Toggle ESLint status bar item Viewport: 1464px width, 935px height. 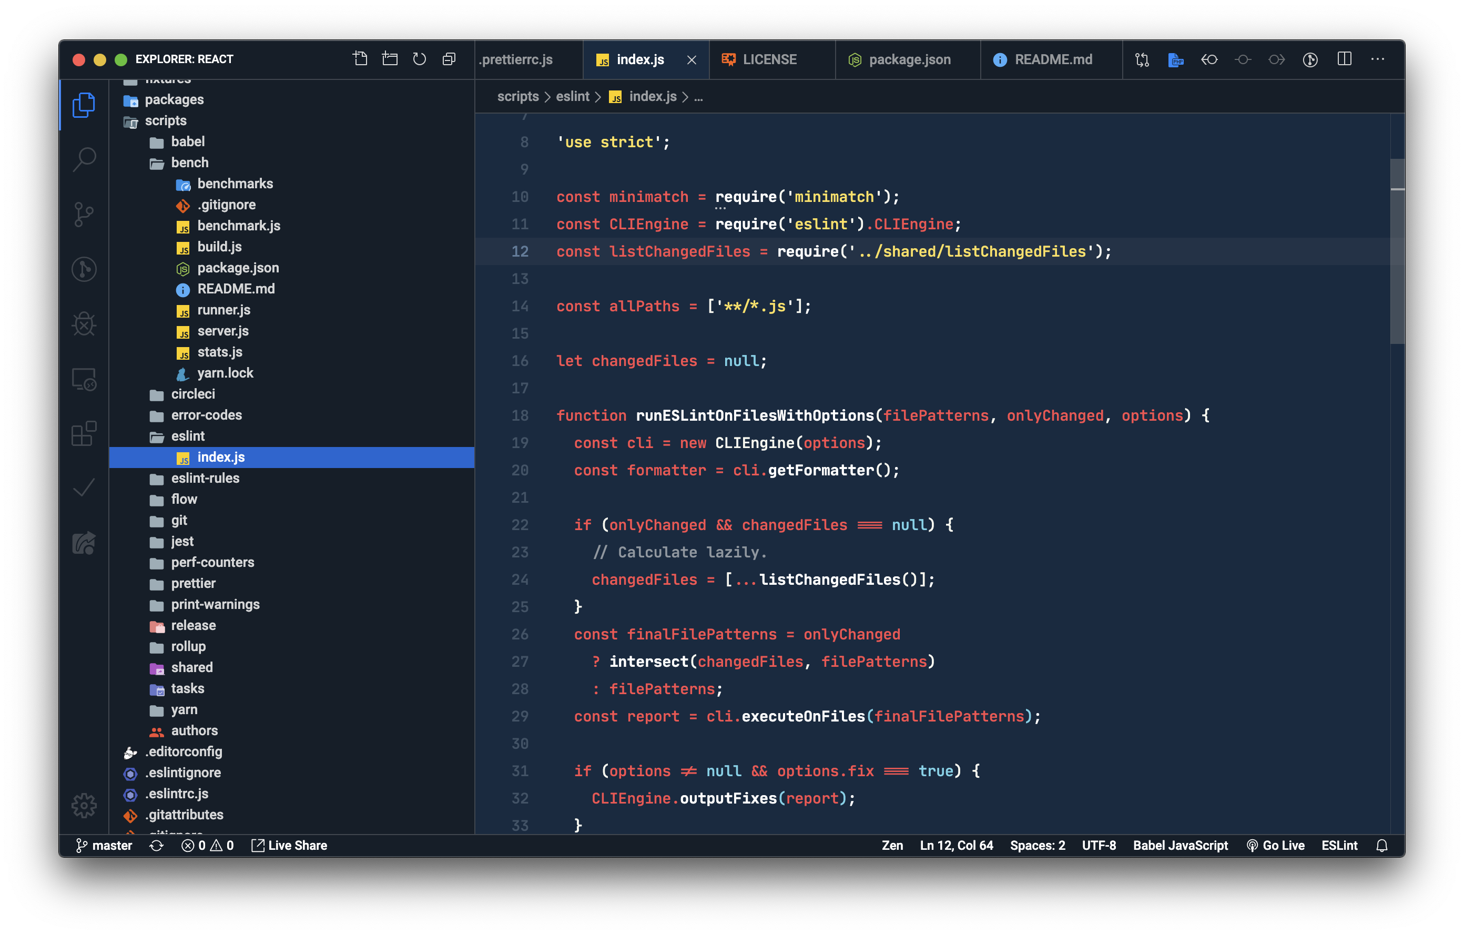click(x=1339, y=845)
